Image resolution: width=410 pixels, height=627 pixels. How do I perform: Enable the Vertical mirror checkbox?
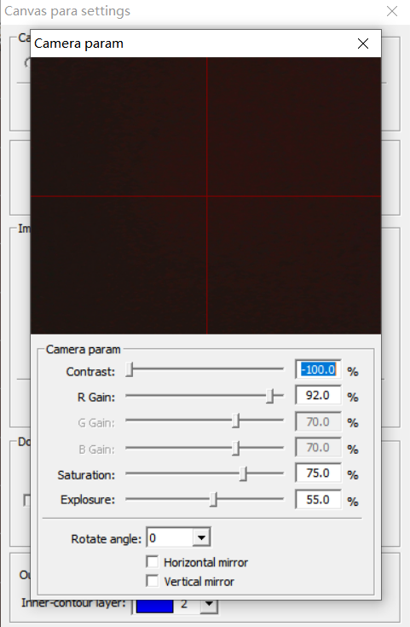(153, 581)
